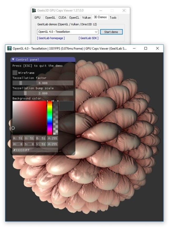Open the CUDA tab
The height and width of the screenshot is (229, 171).
[62, 18]
